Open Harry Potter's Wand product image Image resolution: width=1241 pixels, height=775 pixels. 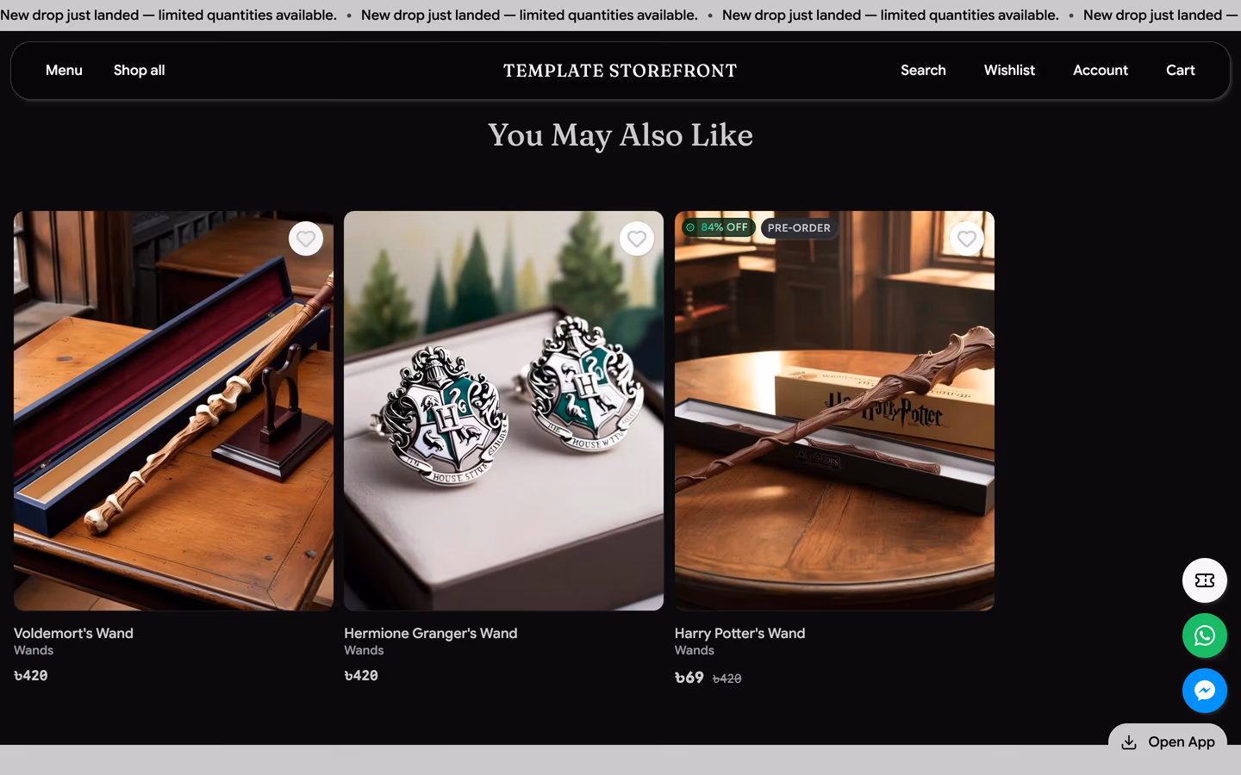834,411
